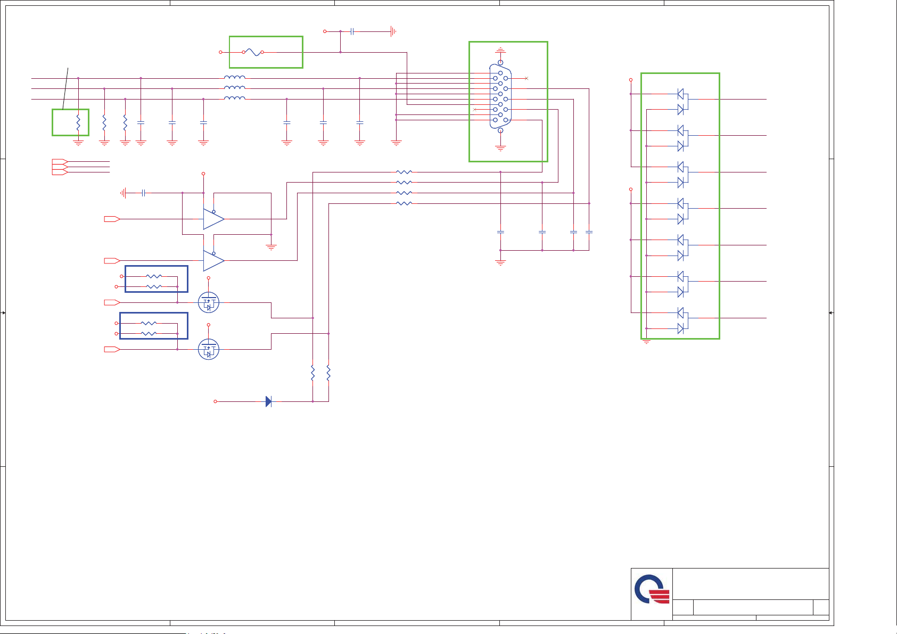Select the upper buffer triangle symbol
Screen dimensions: 897x634
click(214, 219)
